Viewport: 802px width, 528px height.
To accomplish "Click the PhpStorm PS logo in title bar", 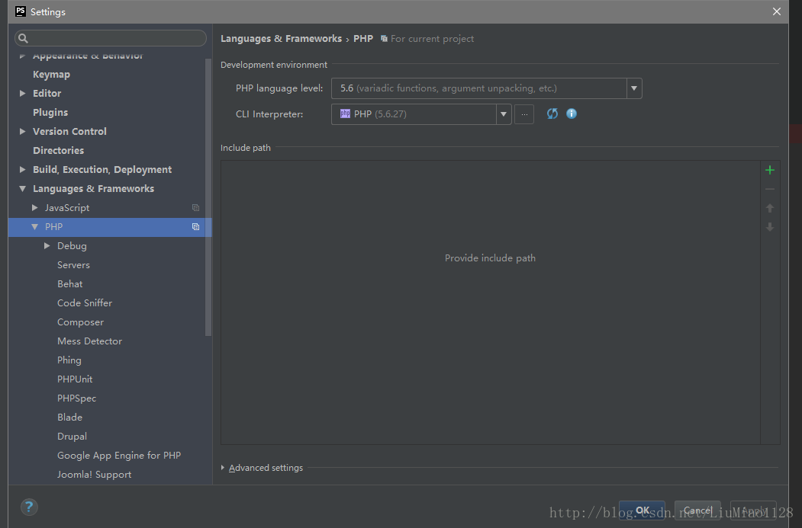I will (x=21, y=11).
